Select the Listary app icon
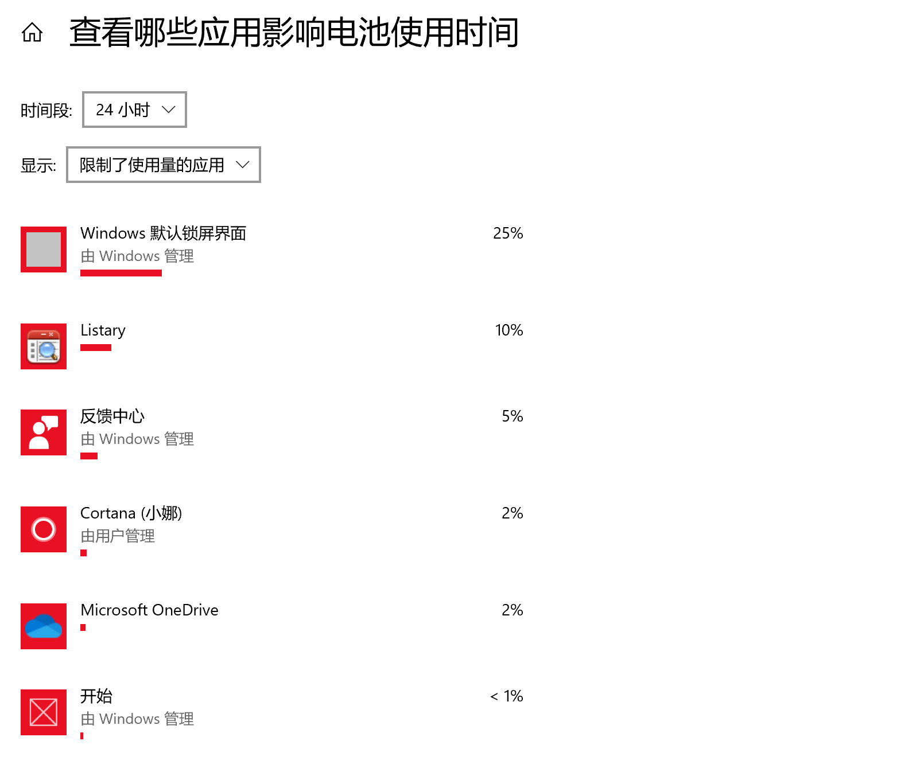This screenshot has width=916, height=768. pos(44,346)
